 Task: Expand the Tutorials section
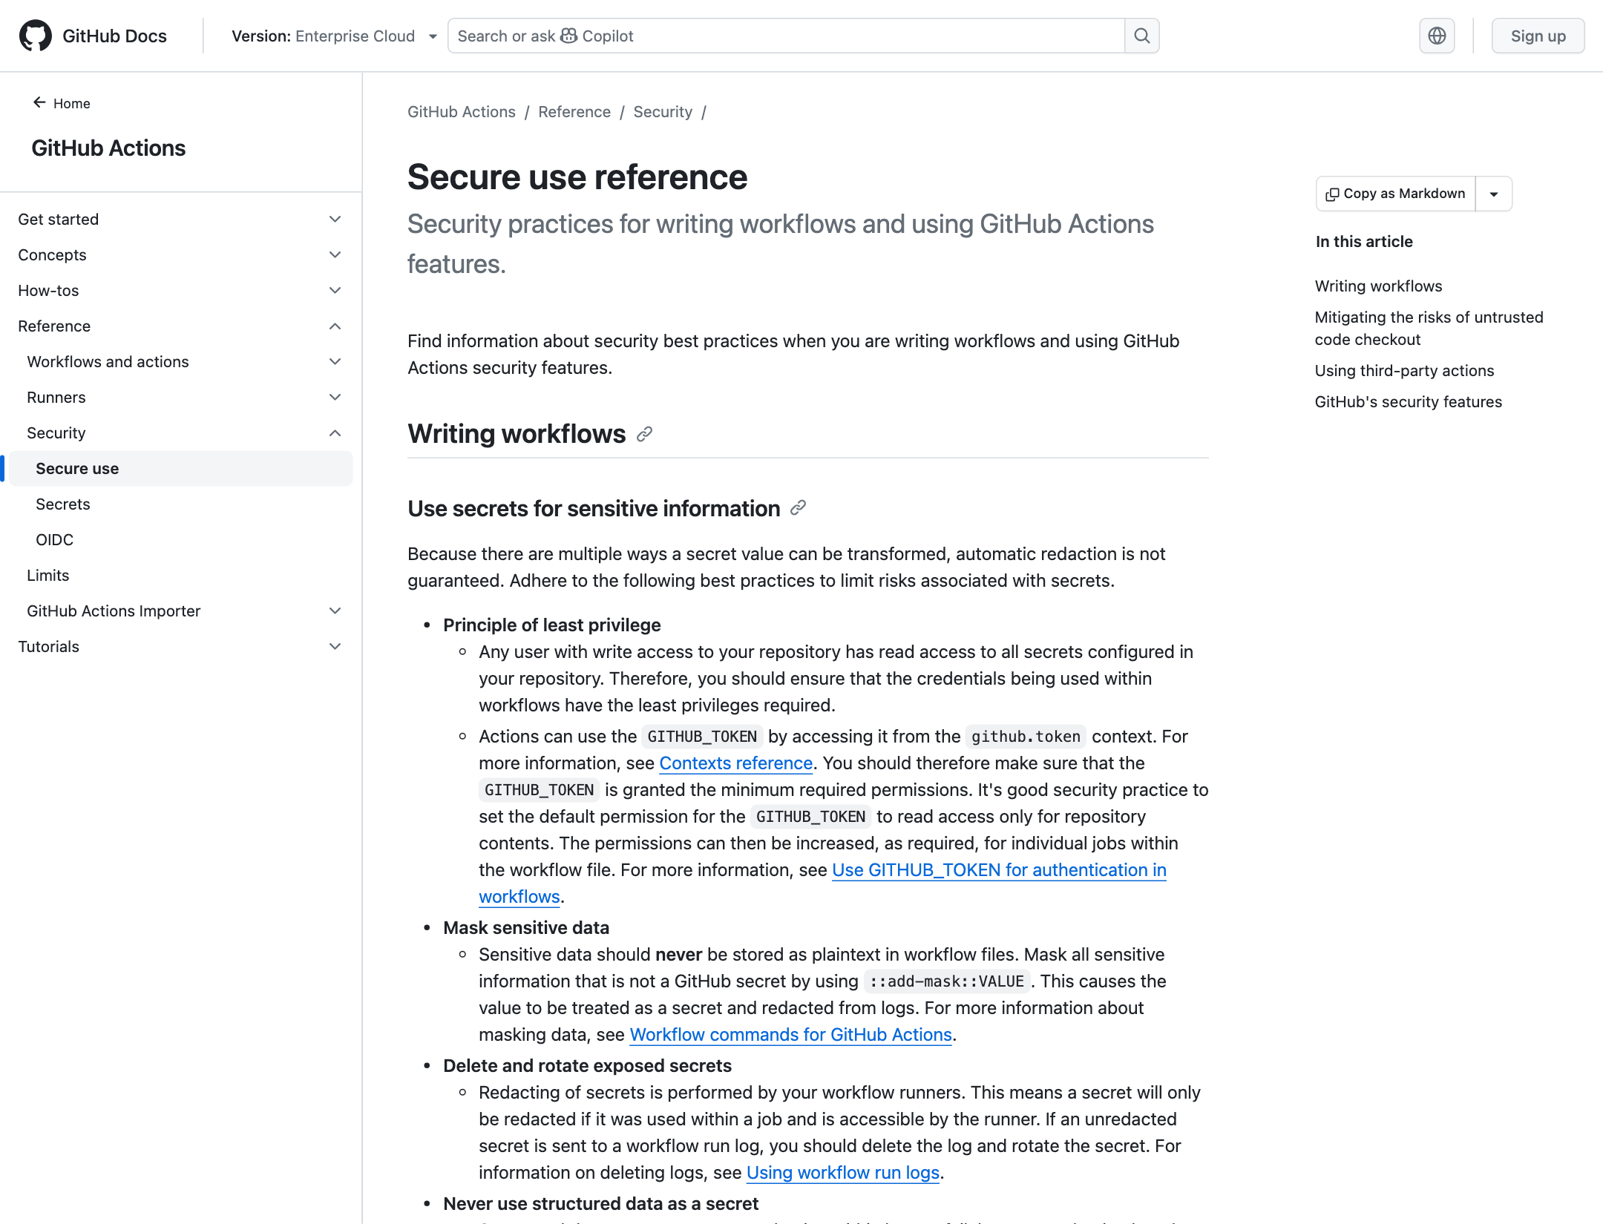click(x=180, y=646)
